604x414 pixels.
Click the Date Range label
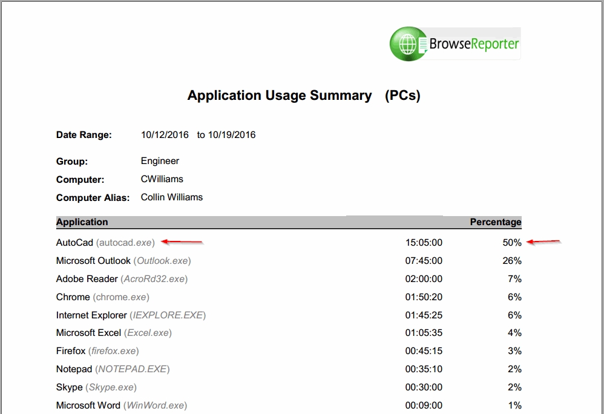tap(84, 135)
